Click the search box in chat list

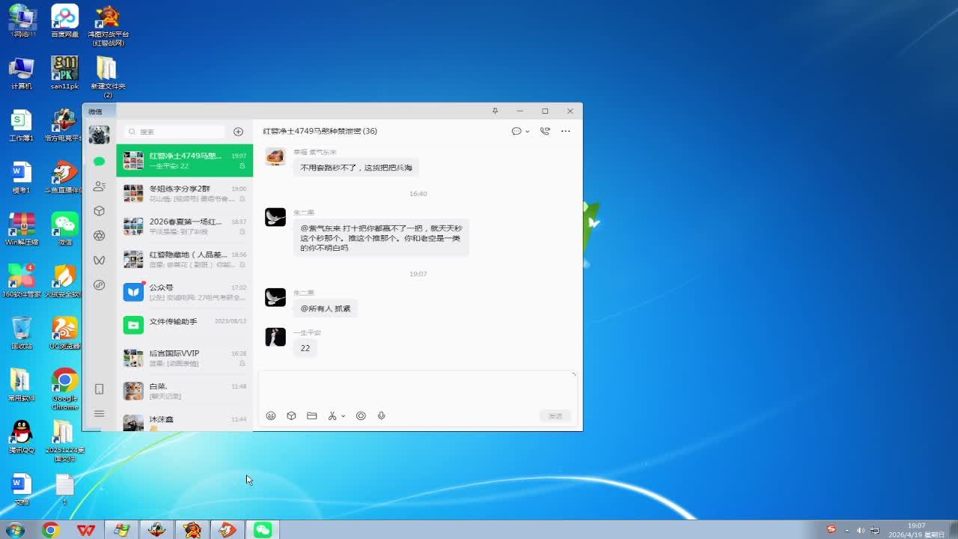pyautogui.click(x=176, y=132)
